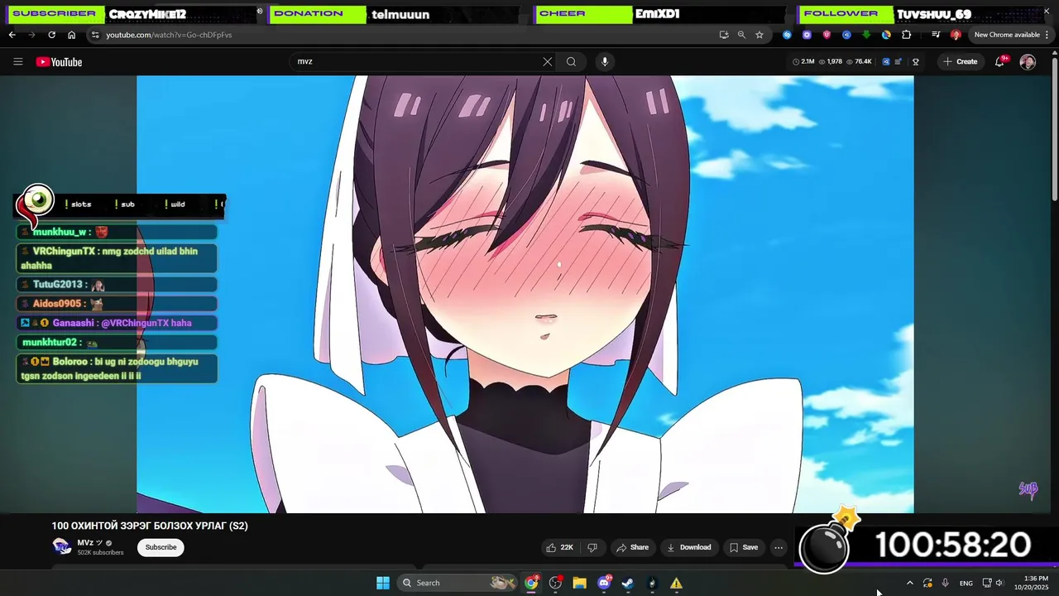Click the trophy icon in header
The width and height of the screenshot is (1059, 596).
tap(916, 61)
